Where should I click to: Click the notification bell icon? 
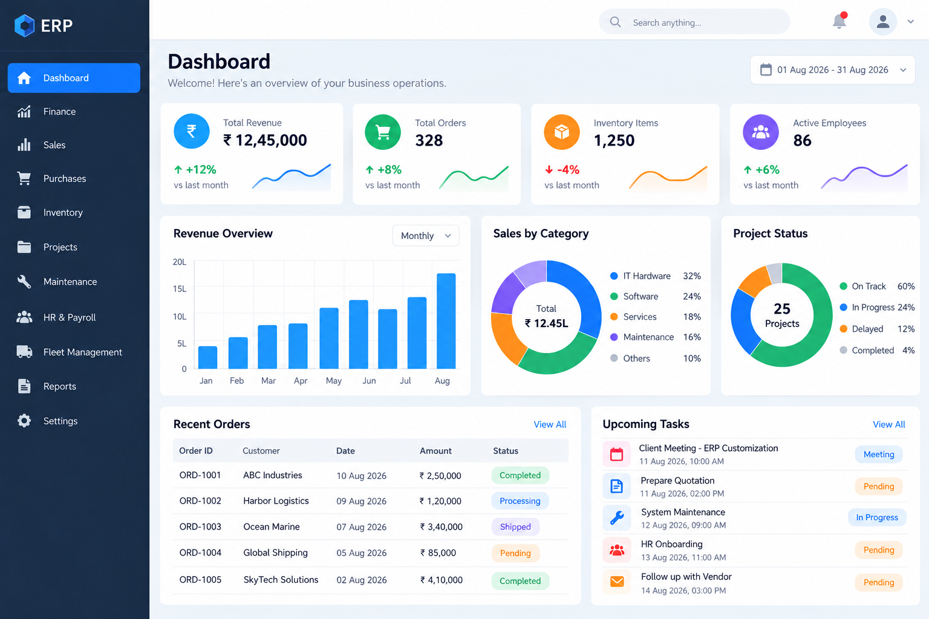pos(839,21)
